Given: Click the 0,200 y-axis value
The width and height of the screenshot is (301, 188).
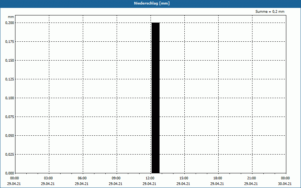Looking at the screenshot, I should point(10,23).
